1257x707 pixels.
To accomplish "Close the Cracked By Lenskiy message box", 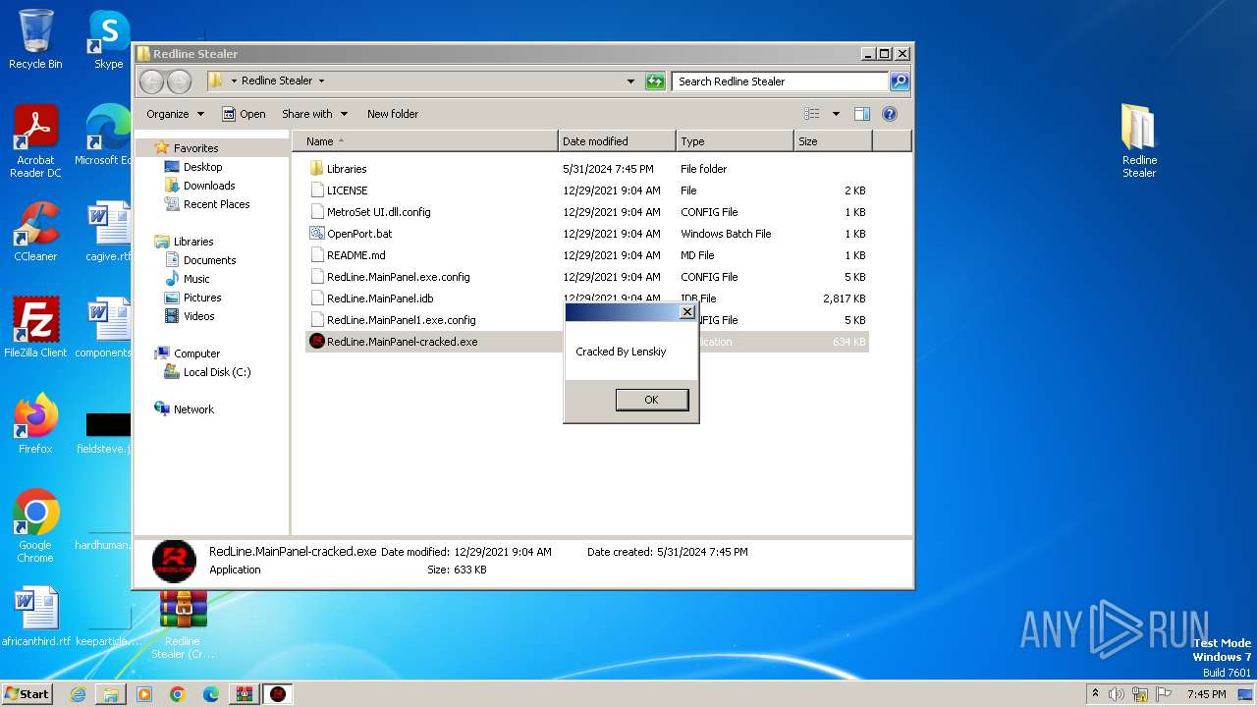I will pyautogui.click(x=687, y=312).
